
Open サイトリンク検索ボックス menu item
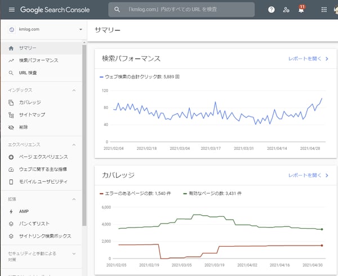[41, 236]
